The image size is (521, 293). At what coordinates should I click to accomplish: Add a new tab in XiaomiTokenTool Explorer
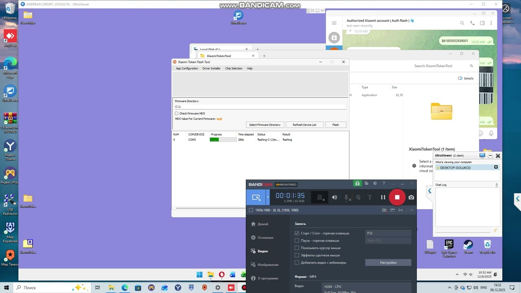264,56
